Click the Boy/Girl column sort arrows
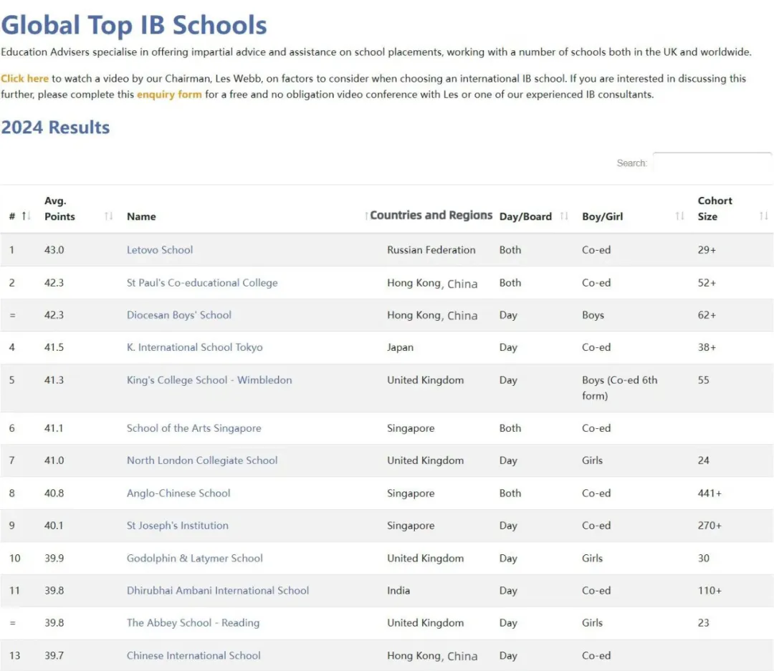 click(679, 216)
